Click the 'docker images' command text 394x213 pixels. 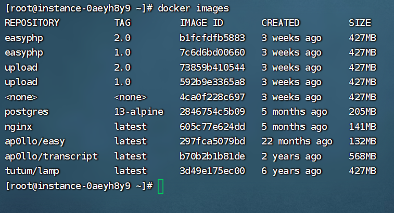pos(193,8)
